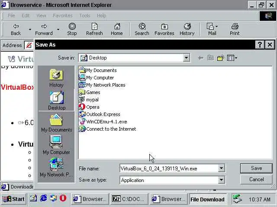Click the Up One Level icon
Screen dimensions: 277x207
pyautogui.click(x=211, y=58)
